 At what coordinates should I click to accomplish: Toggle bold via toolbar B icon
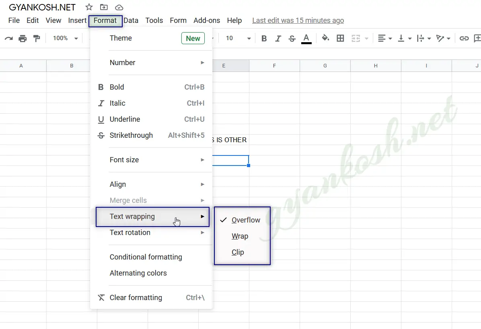[x=264, y=38]
